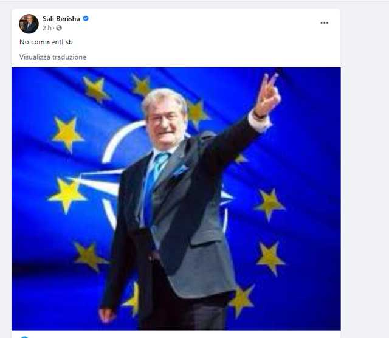Open the Sali Berisha profile name link

61,19
